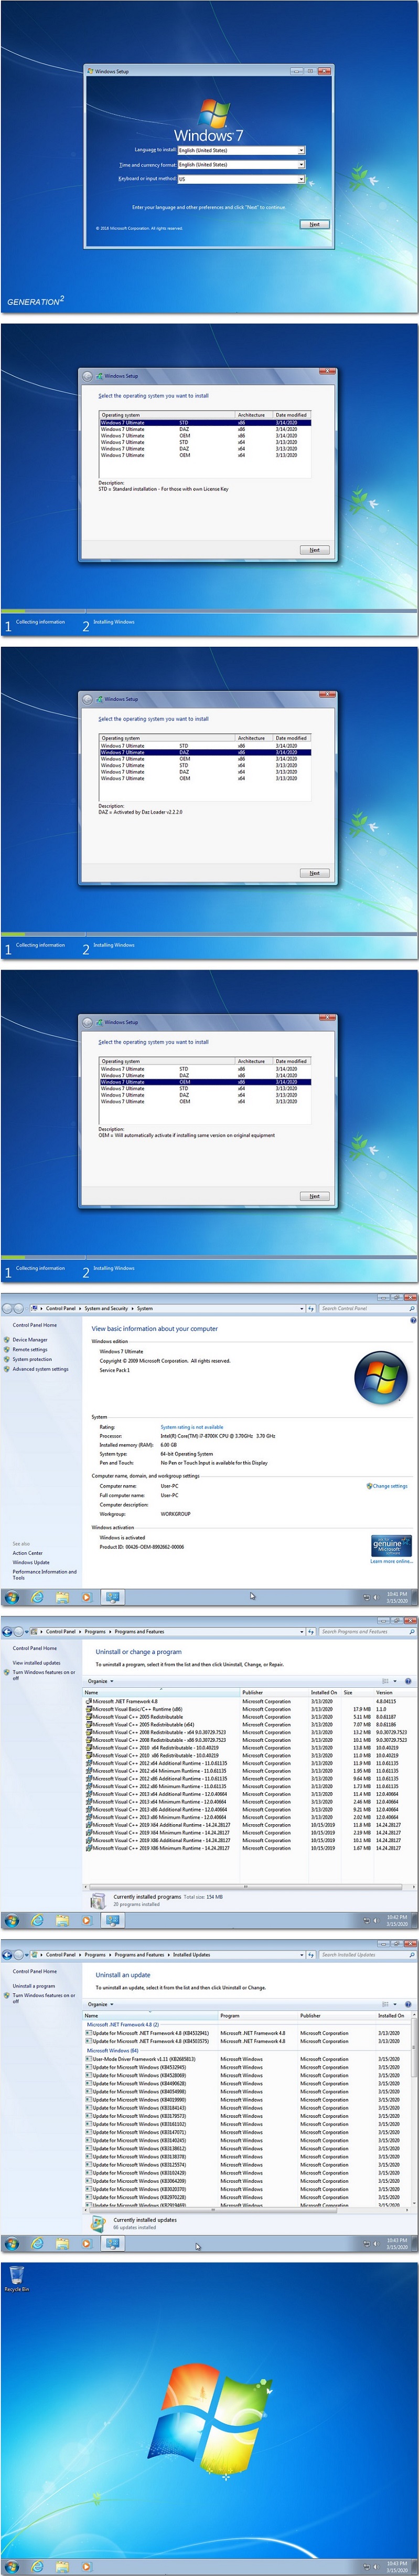Viewport: 419px width, 2576px height.
Task: Click View installed updates link
Action: click(x=36, y=1662)
